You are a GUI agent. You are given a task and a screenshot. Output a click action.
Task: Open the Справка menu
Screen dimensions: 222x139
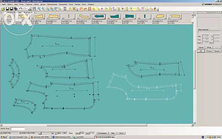tap(91, 4)
